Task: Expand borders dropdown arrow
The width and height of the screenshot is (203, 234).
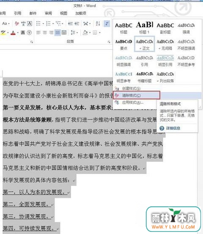Action: [100, 33]
